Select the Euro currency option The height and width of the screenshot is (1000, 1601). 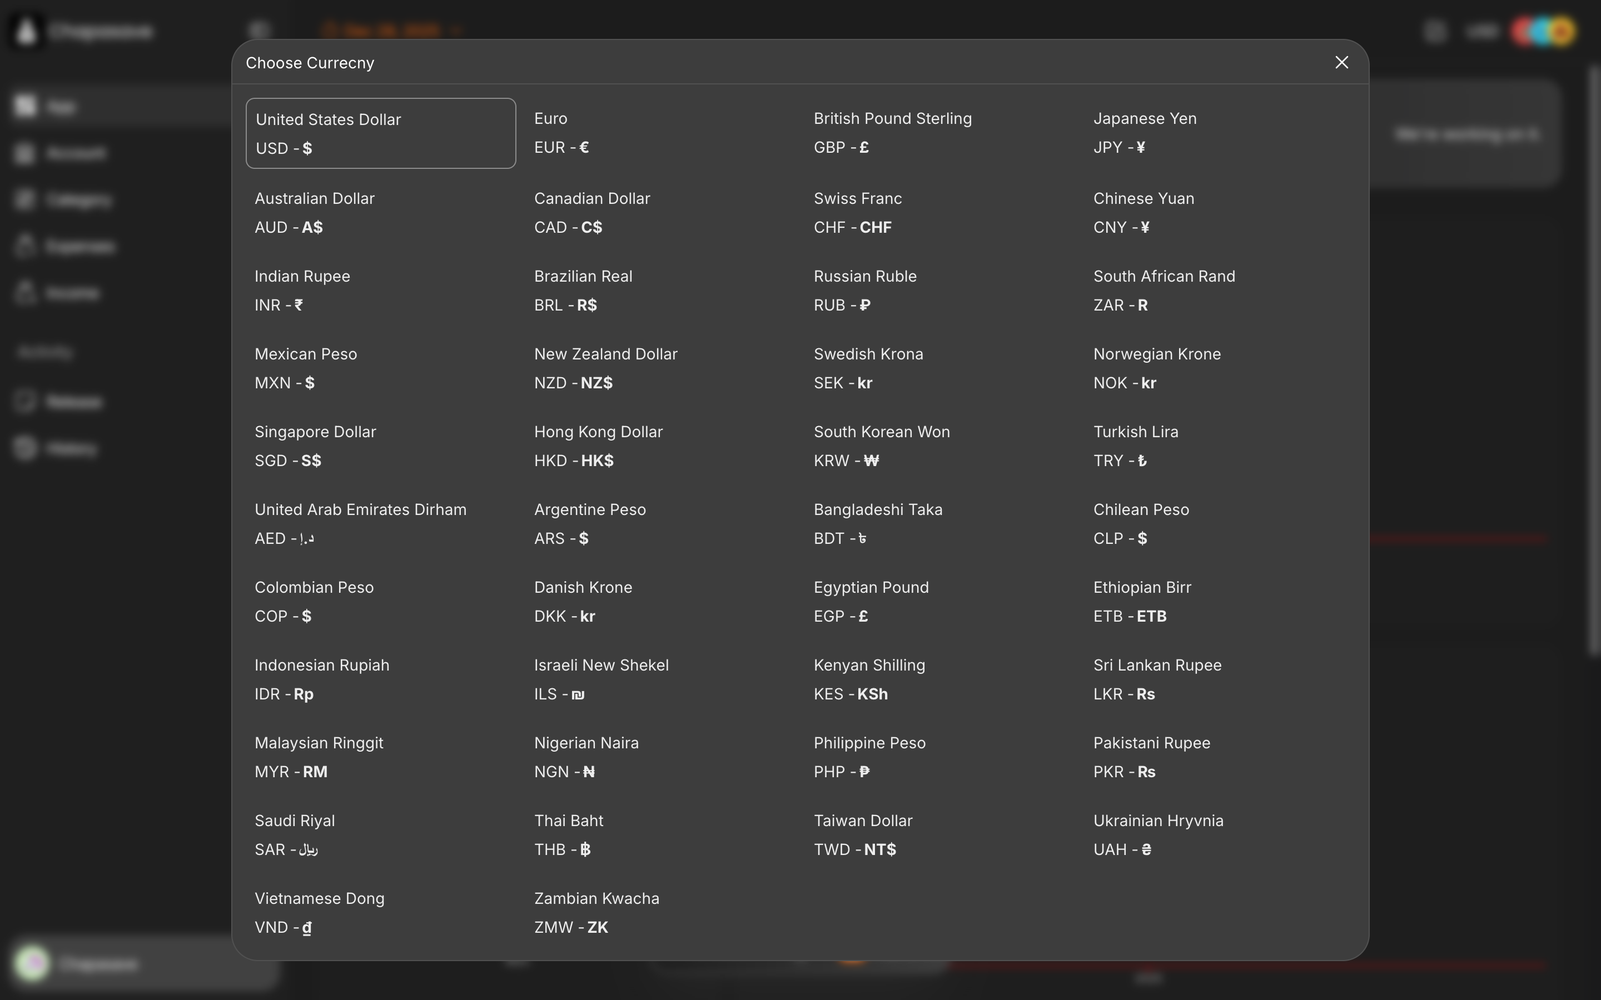pos(658,133)
